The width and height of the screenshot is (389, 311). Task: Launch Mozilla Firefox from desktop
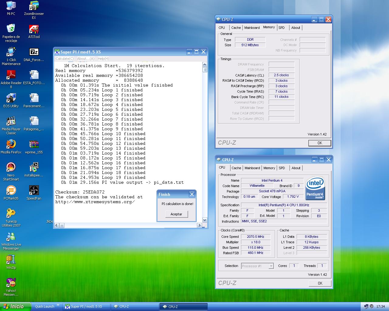[x=11, y=147]
